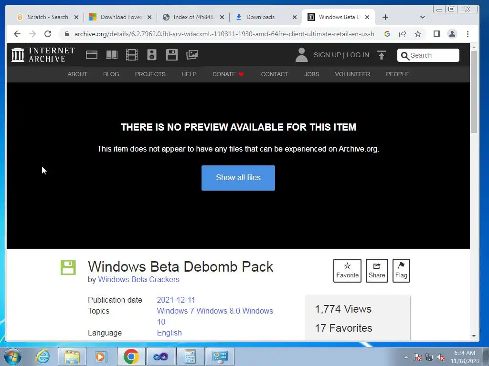Open the BLOG menu item
The width and height of the screenshot is (489, 366).
pyautogui.click(x=111, y=74)
